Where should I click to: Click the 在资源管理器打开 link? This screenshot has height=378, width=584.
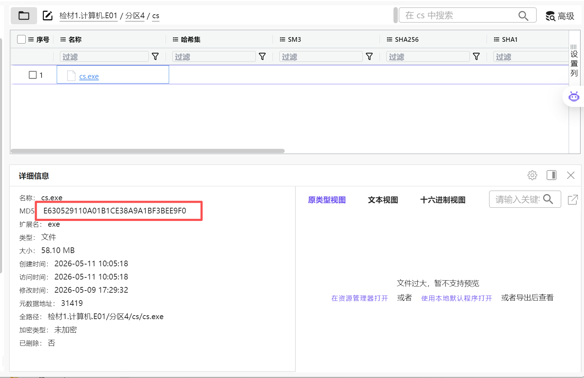point(360,298)
